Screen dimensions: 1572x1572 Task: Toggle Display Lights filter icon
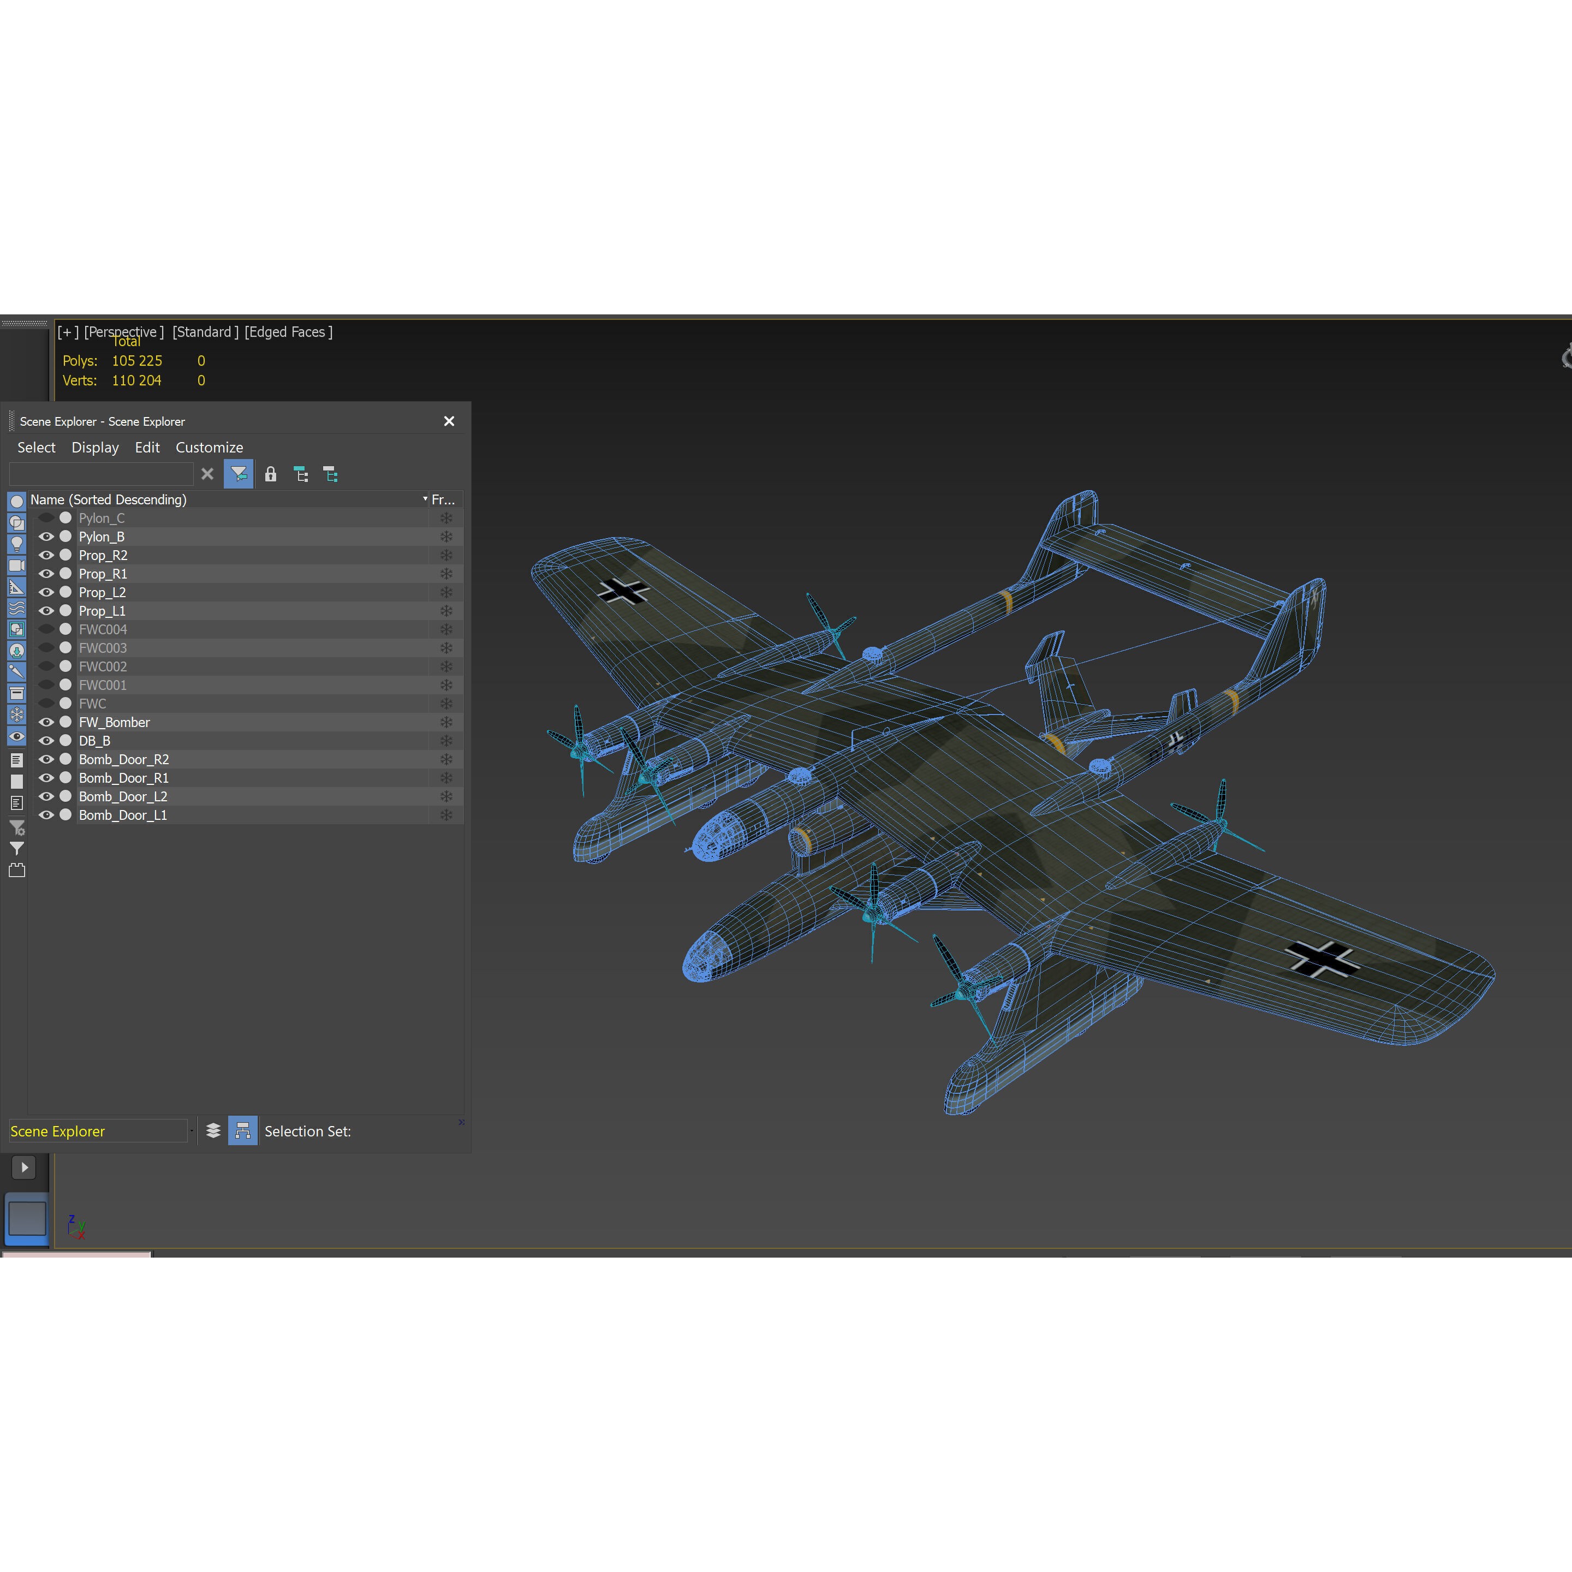click(16, 544)
